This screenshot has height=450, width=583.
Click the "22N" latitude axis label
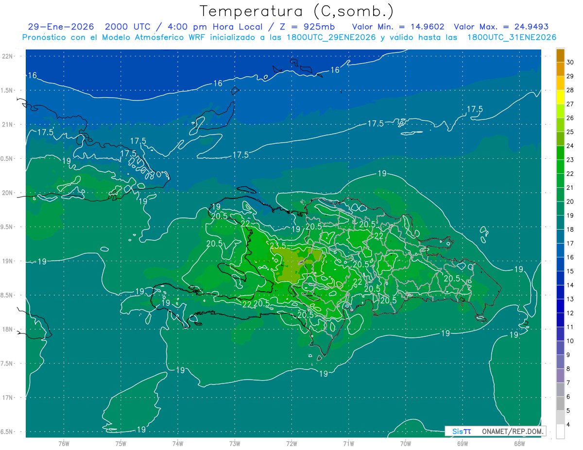point(7,56)
